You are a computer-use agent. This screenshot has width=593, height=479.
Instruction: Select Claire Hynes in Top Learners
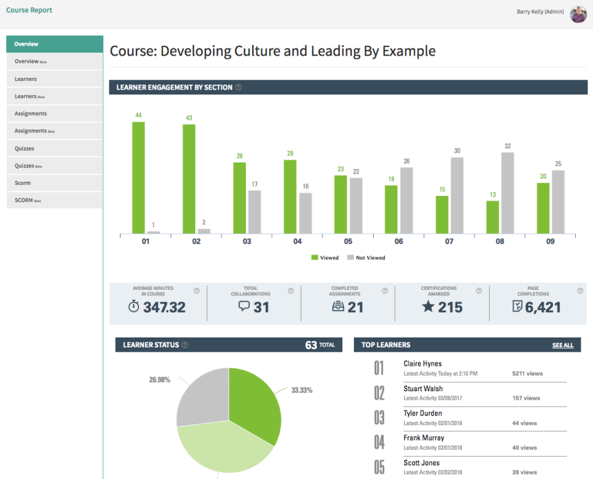[x=423, y=363]
